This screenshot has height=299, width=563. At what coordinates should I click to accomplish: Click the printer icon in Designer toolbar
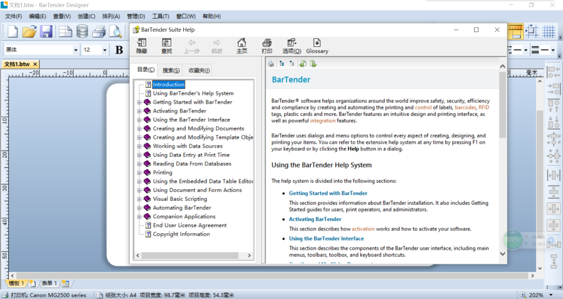[99, 32]
